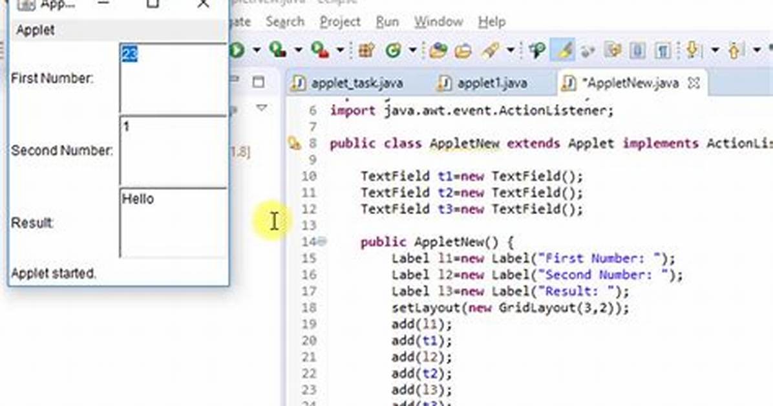The height and width of the screenshot is (406, 773).
Task: Click the green Run button in Eclipse toolbar
Action: click(x=237, y=50)
